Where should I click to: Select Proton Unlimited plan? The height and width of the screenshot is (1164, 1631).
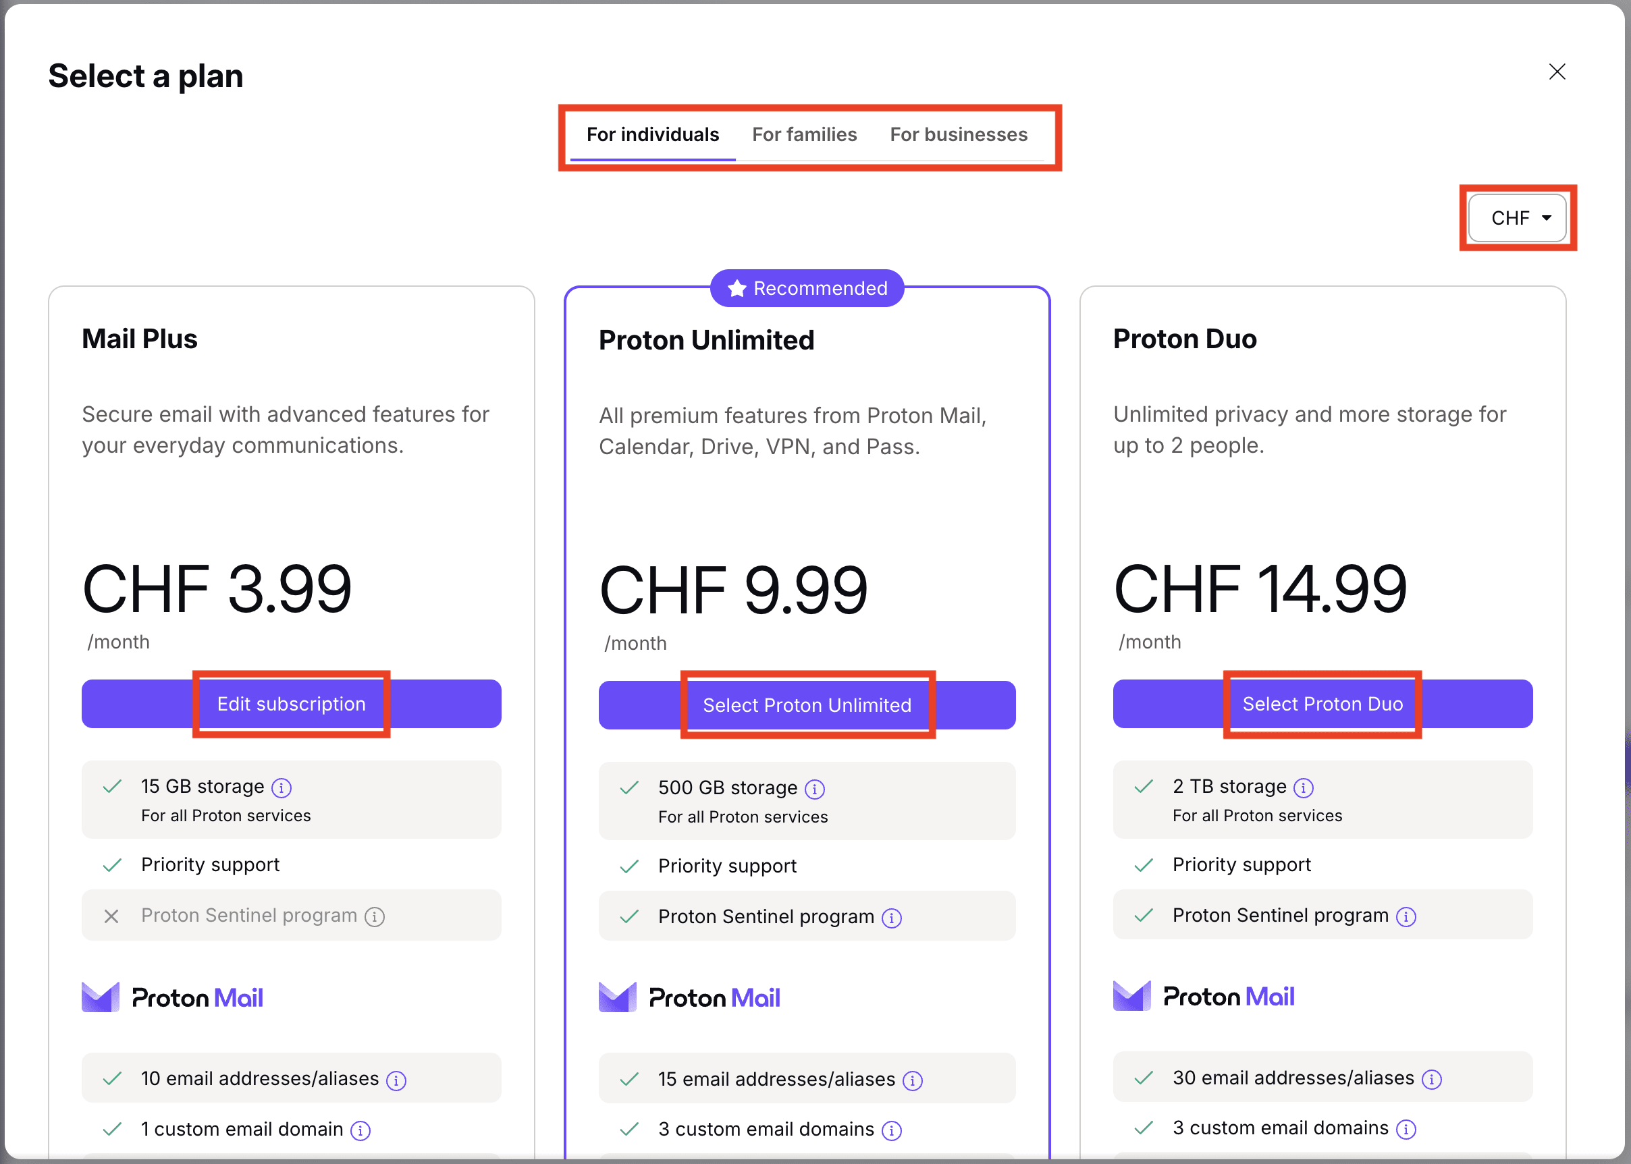tap(807, 704)
